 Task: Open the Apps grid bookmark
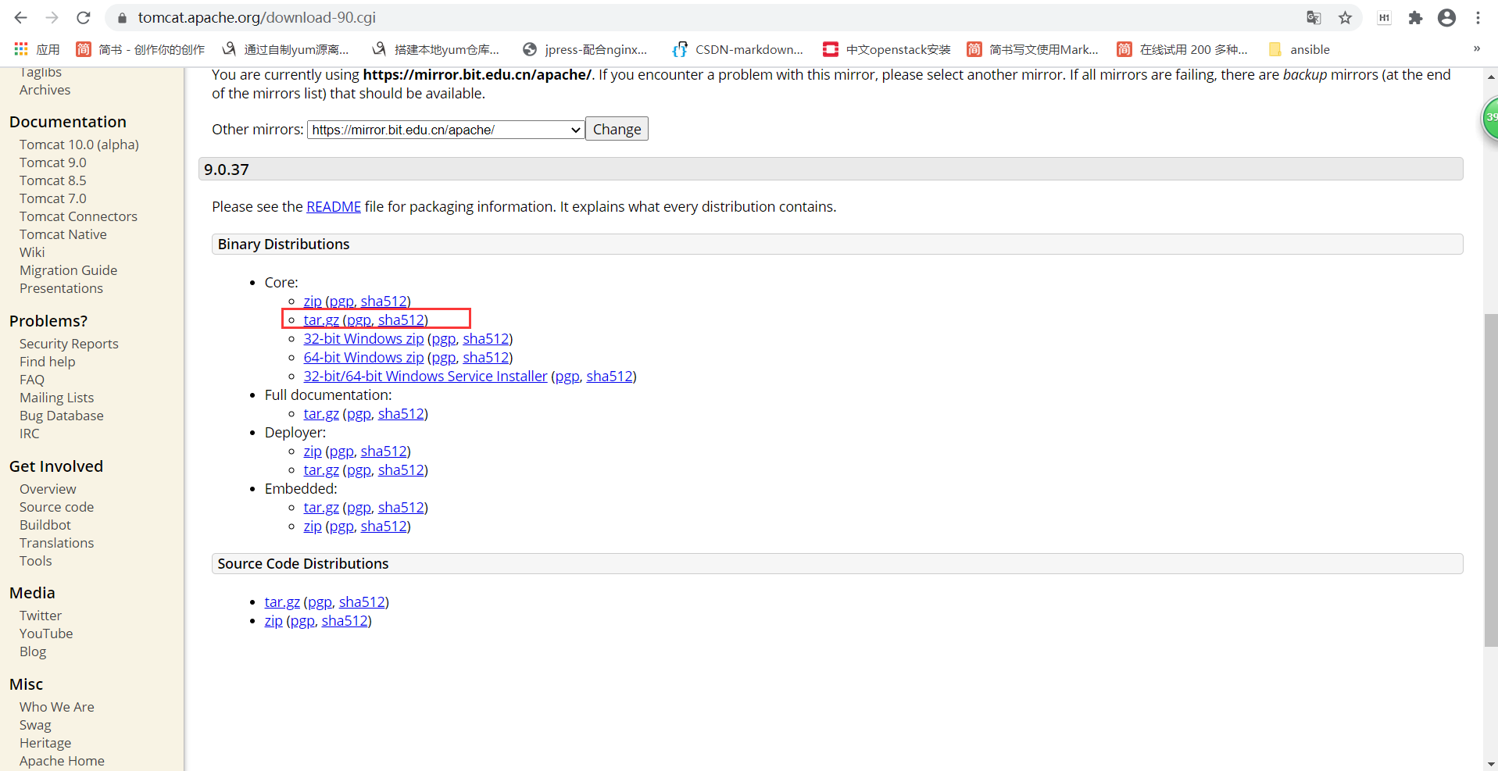37,49
